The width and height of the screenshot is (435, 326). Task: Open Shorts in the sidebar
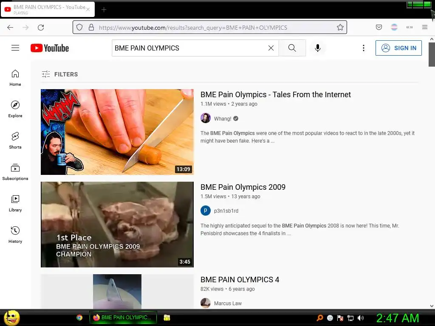(15, 141)
